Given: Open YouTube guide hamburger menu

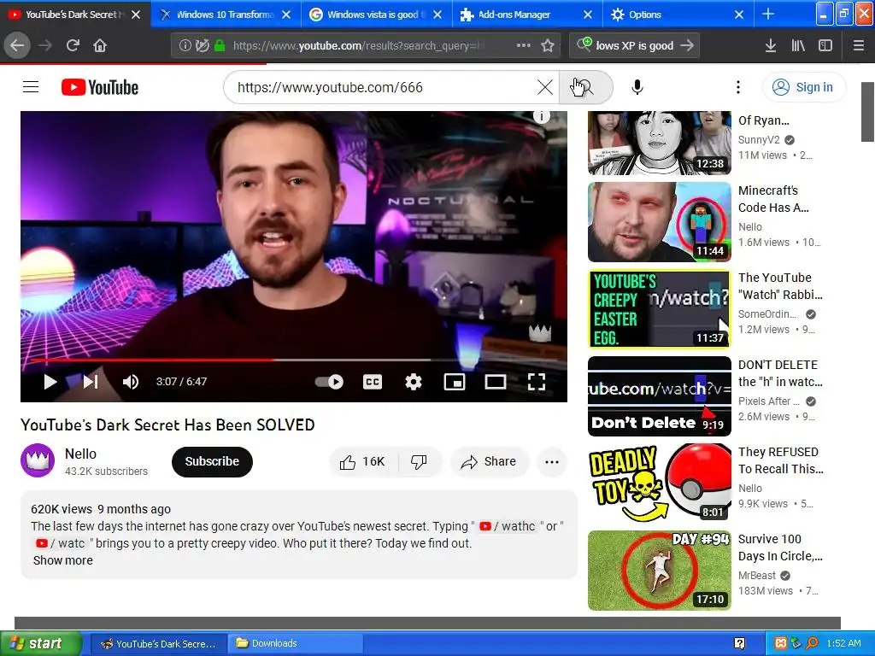Looking at the screenshot, I should [x=31, y=87].
